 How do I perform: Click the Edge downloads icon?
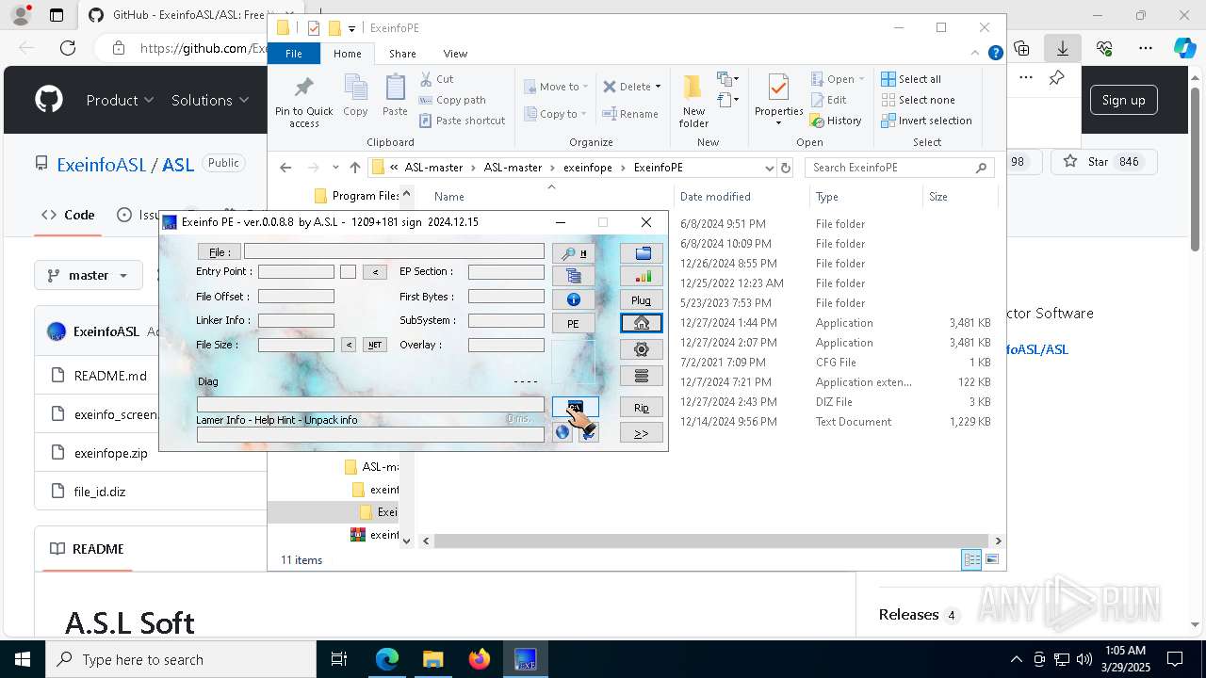1063,48
